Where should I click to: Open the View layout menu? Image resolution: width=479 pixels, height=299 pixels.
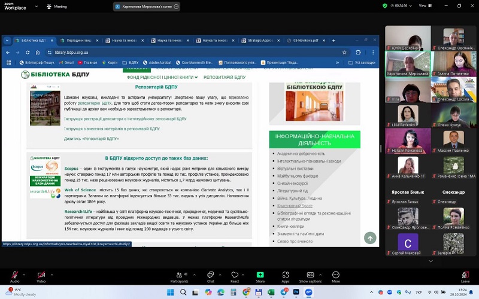pyautogui.click(x=425, y=6)
